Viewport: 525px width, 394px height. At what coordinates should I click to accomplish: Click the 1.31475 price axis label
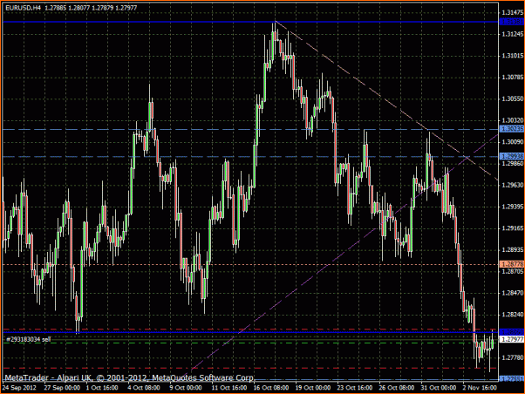pyautogui.click(x=512, y=12)
